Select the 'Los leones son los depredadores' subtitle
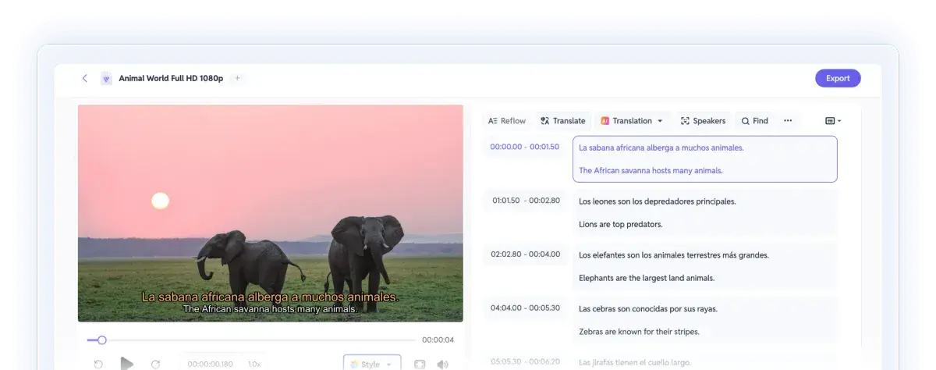 click(x=657, y=201)
